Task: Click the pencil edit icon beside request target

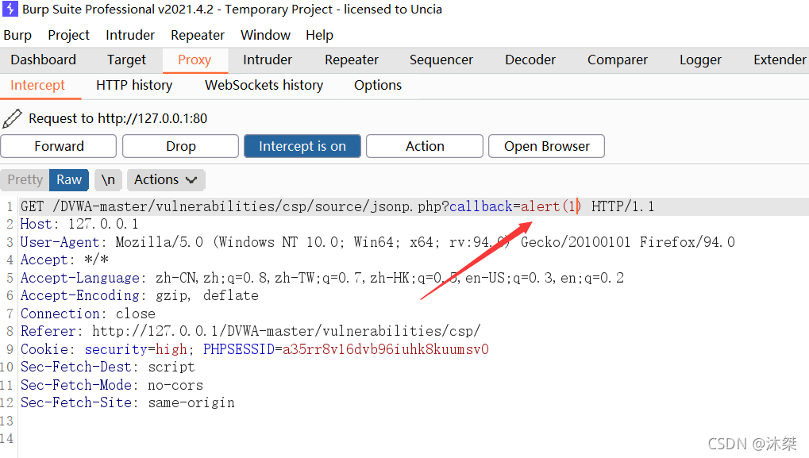Action: pos(12,118)
